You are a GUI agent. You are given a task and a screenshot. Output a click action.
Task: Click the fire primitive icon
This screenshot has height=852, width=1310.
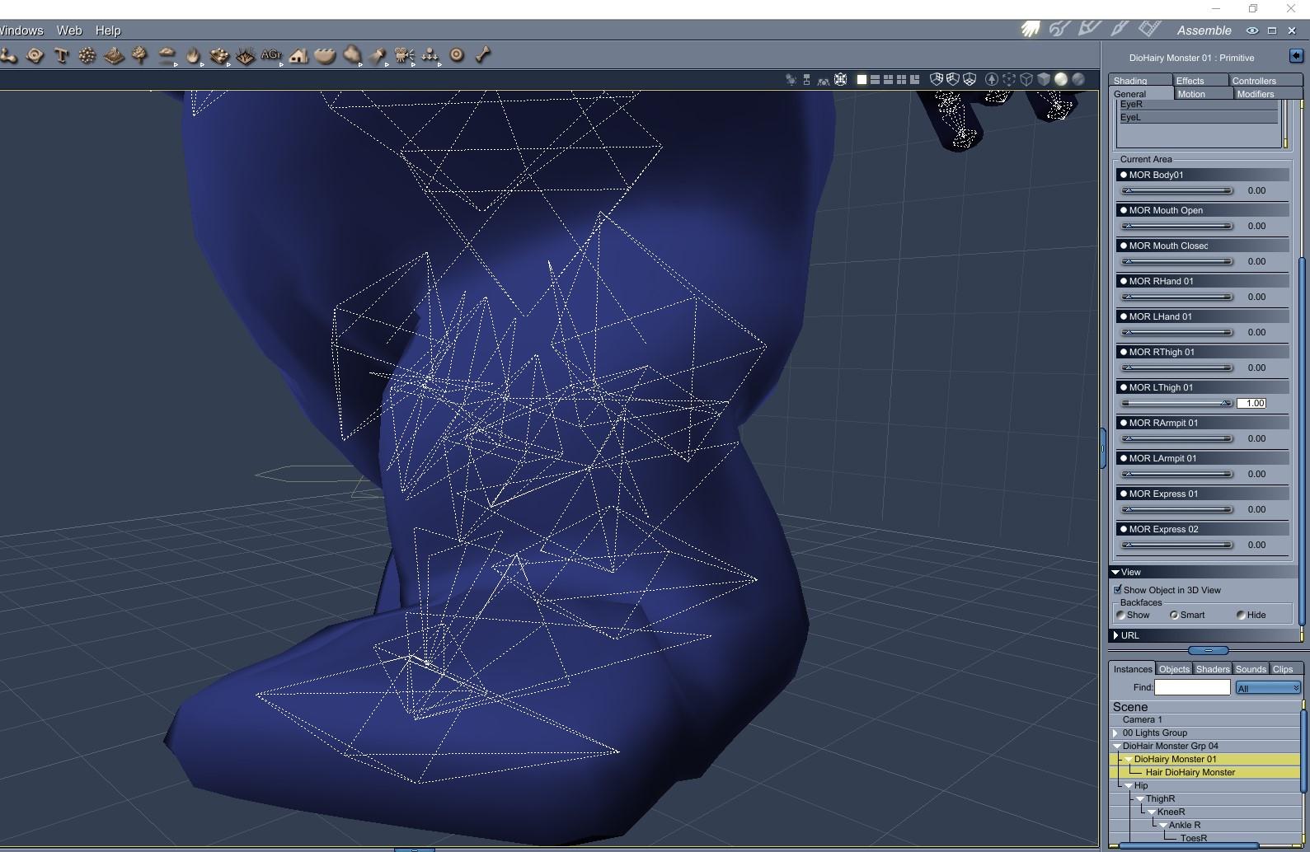193,55
